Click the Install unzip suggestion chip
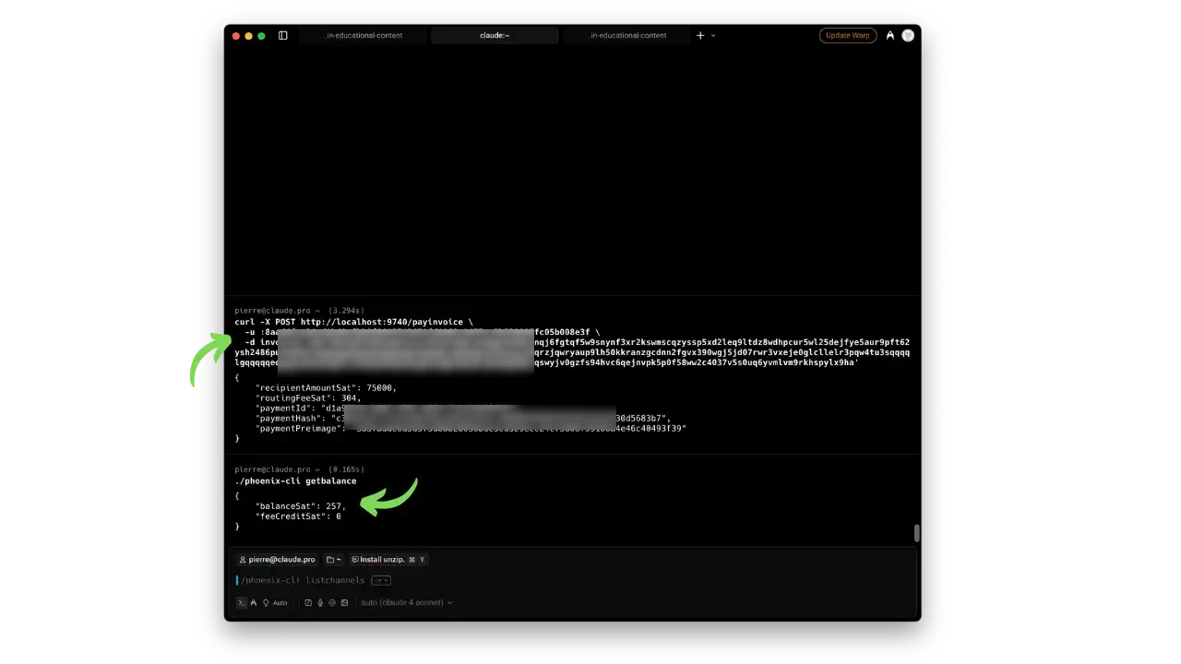This screenshot has height=664, width=1181. click(388, 560)
